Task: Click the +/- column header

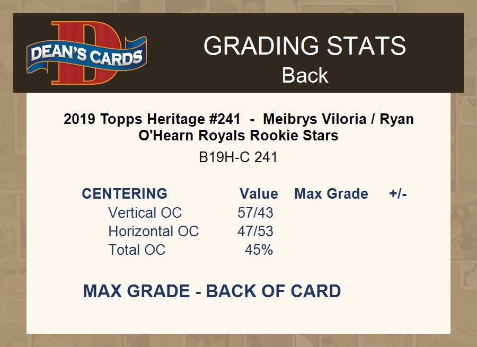Action: coord(397,193)
